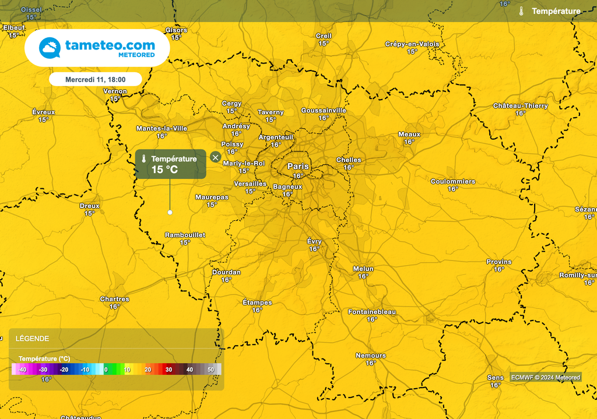Screen dimensions: 597x419
Task: Select the thermometer icon in the top-right bar
Action: pyautogui.click(x=522, y=10)
